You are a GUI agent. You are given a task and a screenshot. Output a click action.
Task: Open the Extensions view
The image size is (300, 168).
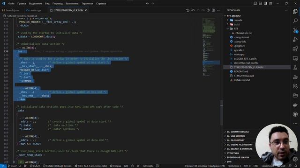[x=295, y=49]
